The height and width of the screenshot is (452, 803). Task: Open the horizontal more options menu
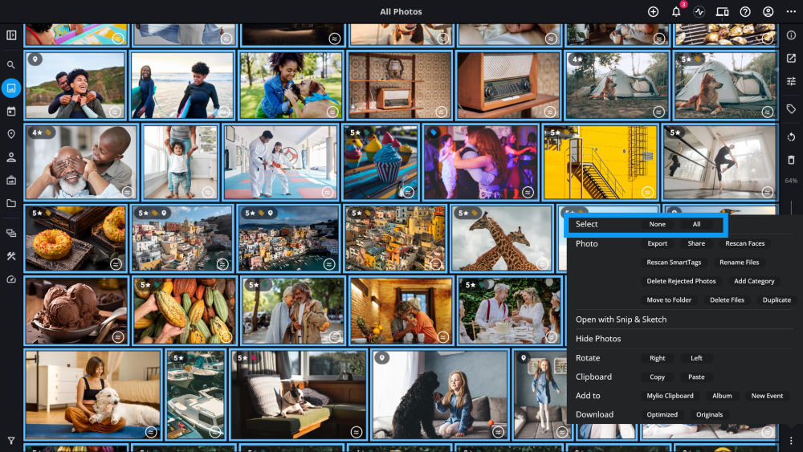point(791,12)
